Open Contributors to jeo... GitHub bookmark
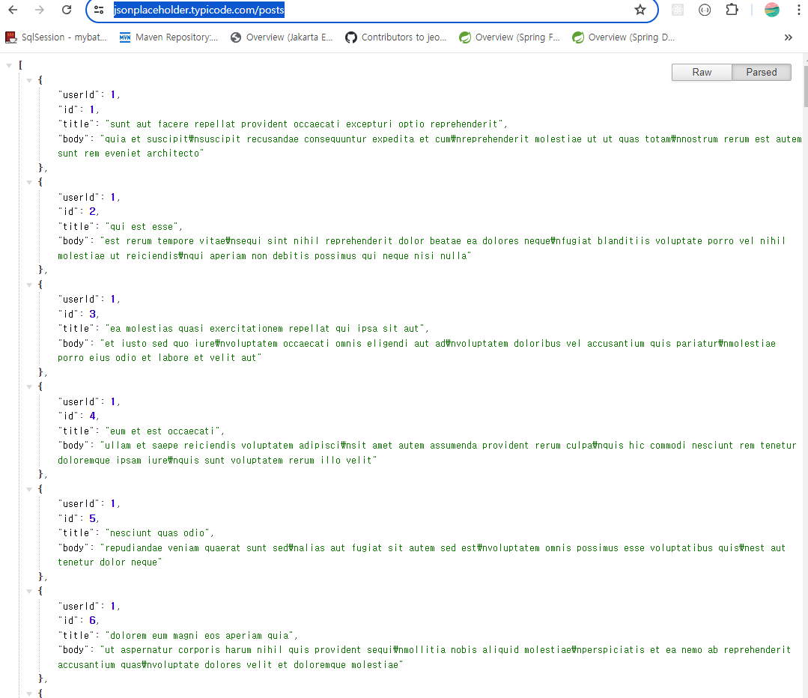Viewport: 808px width, 698px height. 395,37
